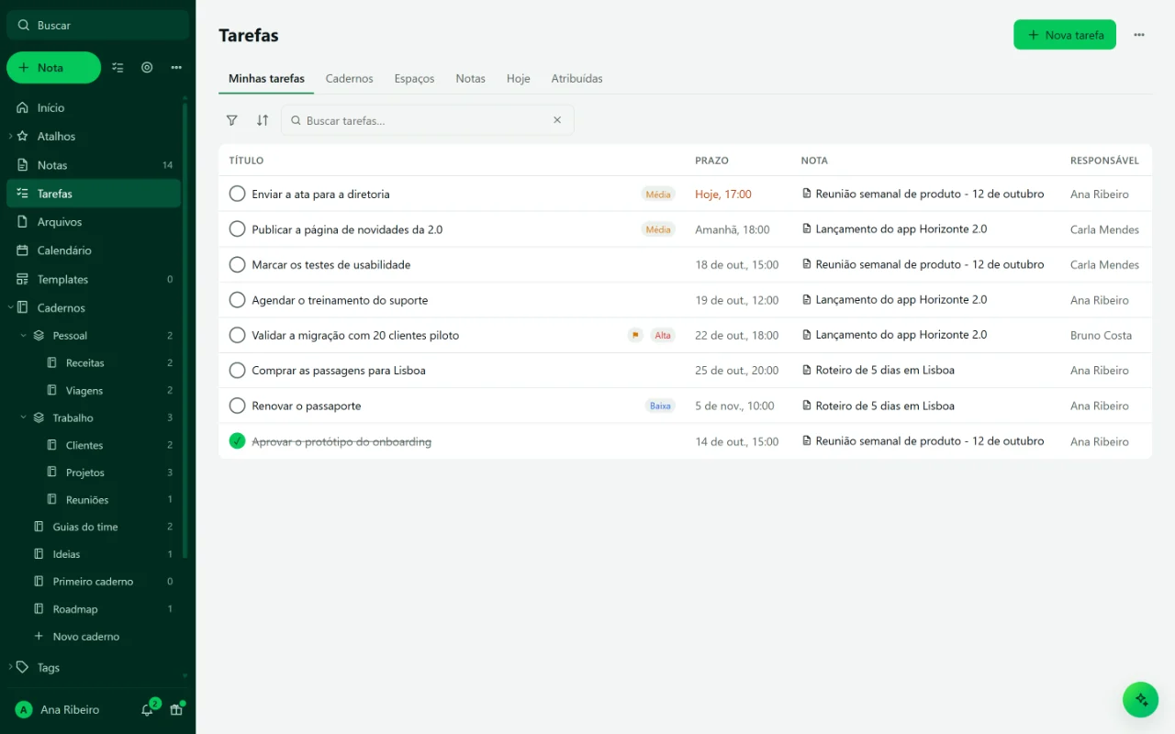Collapse the Pessoal notebook stack
The width and height of the screenshot is (1175, 734).
[24, 336]
